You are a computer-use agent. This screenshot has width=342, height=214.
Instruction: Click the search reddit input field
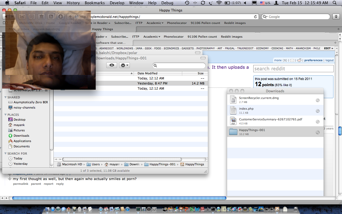pyautogui.click(x=293, y=69)
